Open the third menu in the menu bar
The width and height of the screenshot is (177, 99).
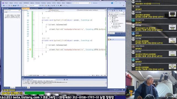click(16, 3)
